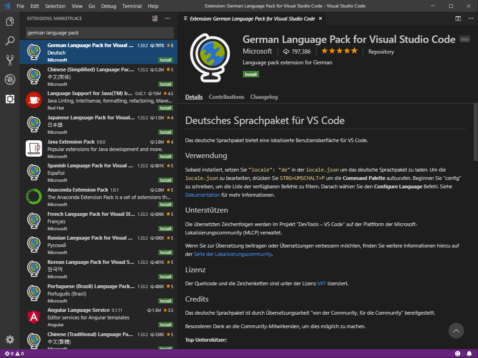Click the 797,386 install count
This screenshot has height=358, width=478.
click(296, 52)
